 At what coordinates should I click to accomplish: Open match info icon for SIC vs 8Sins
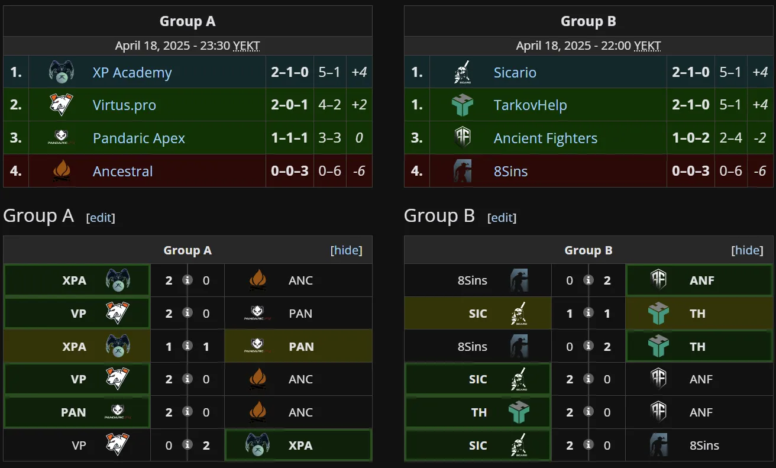click(x=589, y=445)
